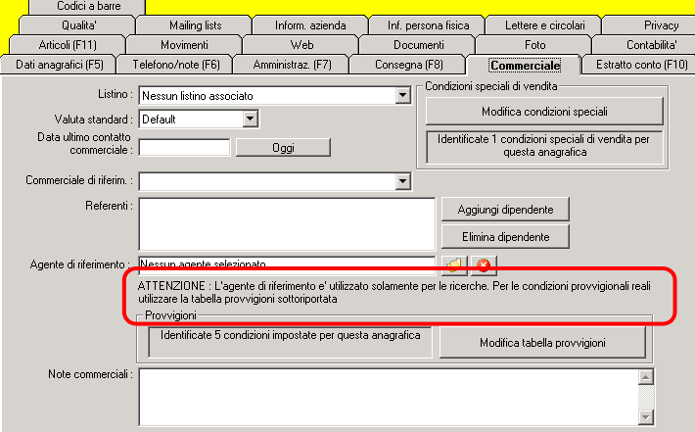
Task: Go to the Articoli (F11) tab
Action: [68, 45]
